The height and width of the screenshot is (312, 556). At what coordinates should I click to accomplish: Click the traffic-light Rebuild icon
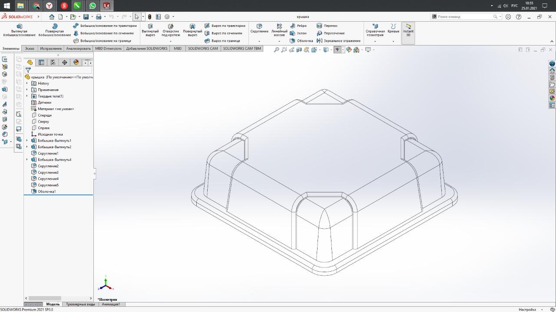149,17
